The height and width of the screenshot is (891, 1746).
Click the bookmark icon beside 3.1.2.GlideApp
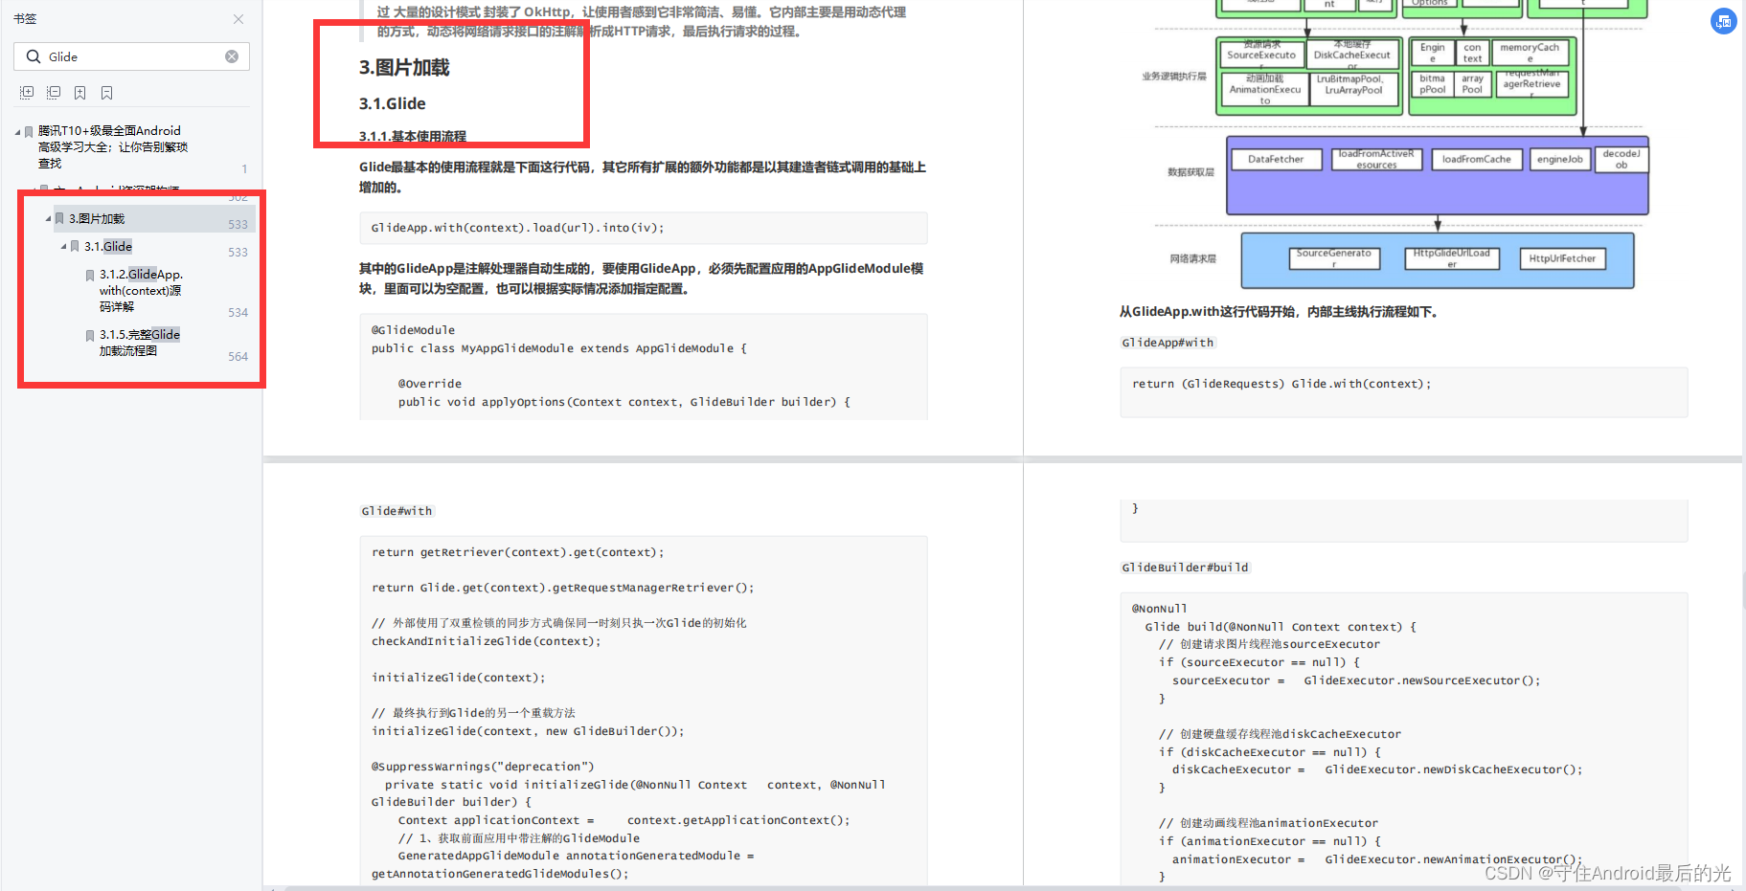coord(90,275)
